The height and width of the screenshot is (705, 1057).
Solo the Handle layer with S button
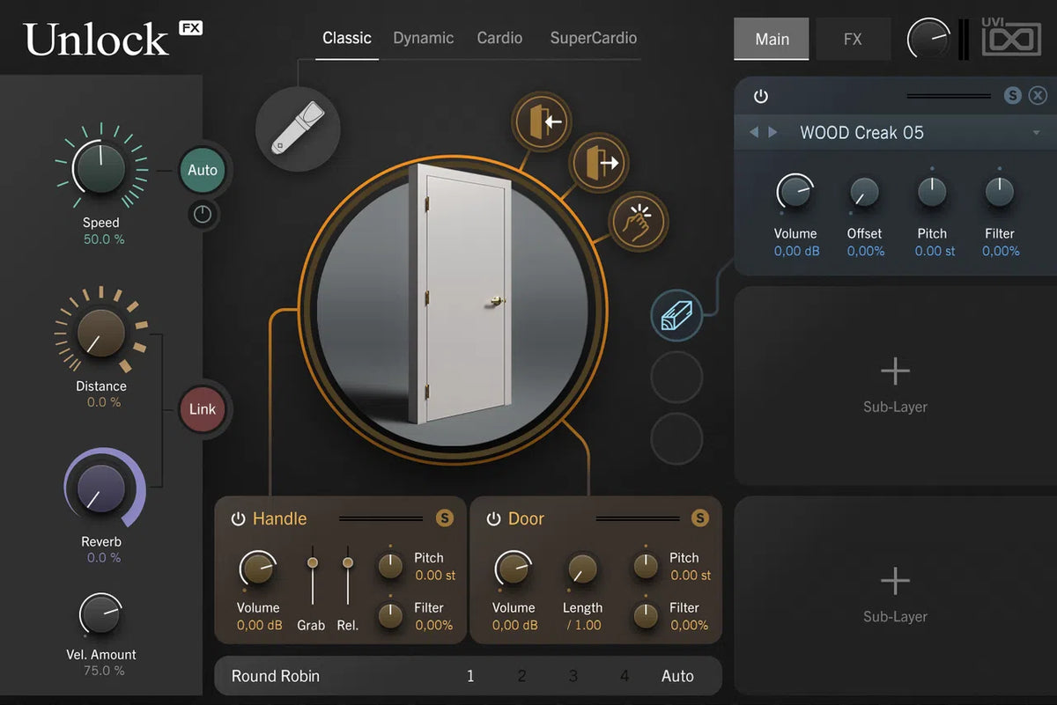pyautogui.click(x=445, y=518)
